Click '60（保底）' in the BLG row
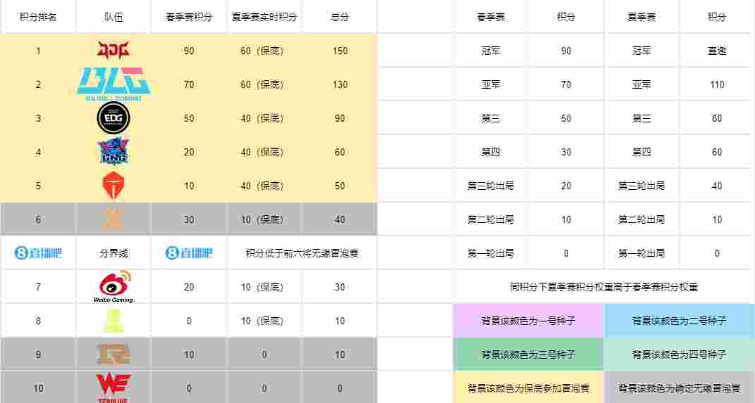The height and width of the screenshot is (403, 755). 262,84
